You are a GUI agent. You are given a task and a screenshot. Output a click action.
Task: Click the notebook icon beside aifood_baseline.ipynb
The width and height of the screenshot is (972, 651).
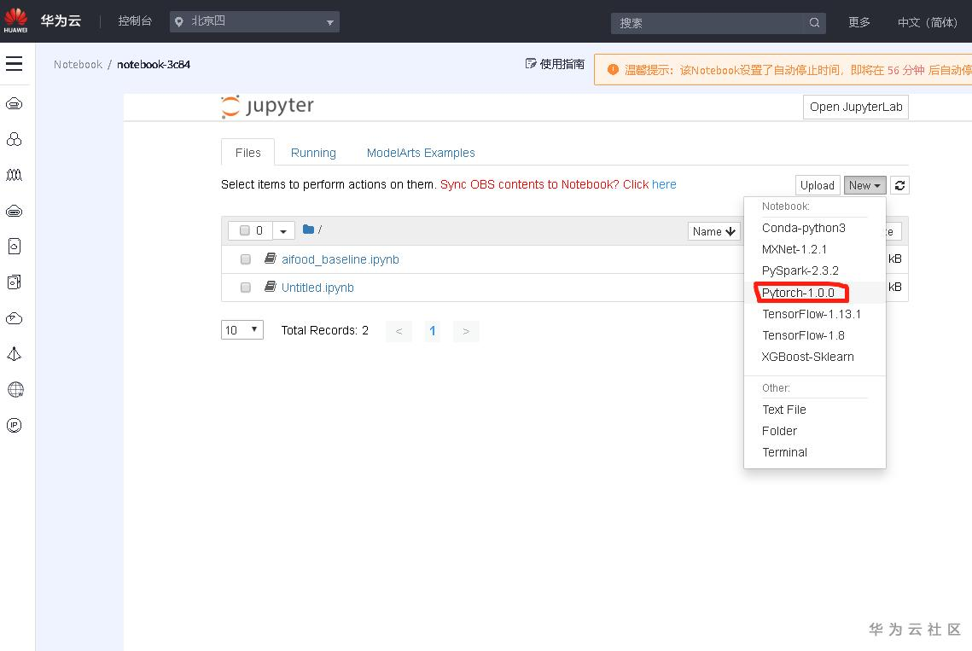[x=270, y=259]
